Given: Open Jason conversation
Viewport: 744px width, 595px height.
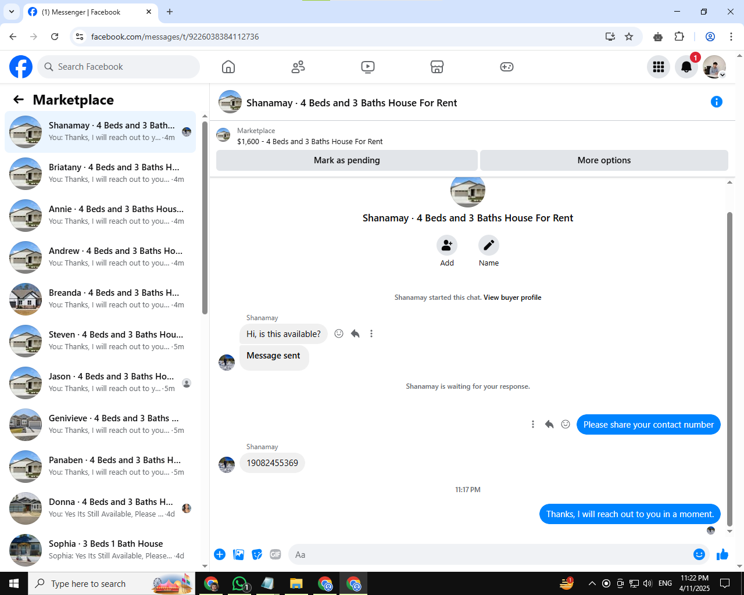Looking at the screenshot, I should [101, 383].
